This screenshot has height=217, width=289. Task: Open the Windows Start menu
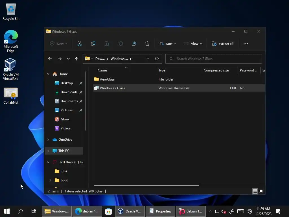(7, 211)
